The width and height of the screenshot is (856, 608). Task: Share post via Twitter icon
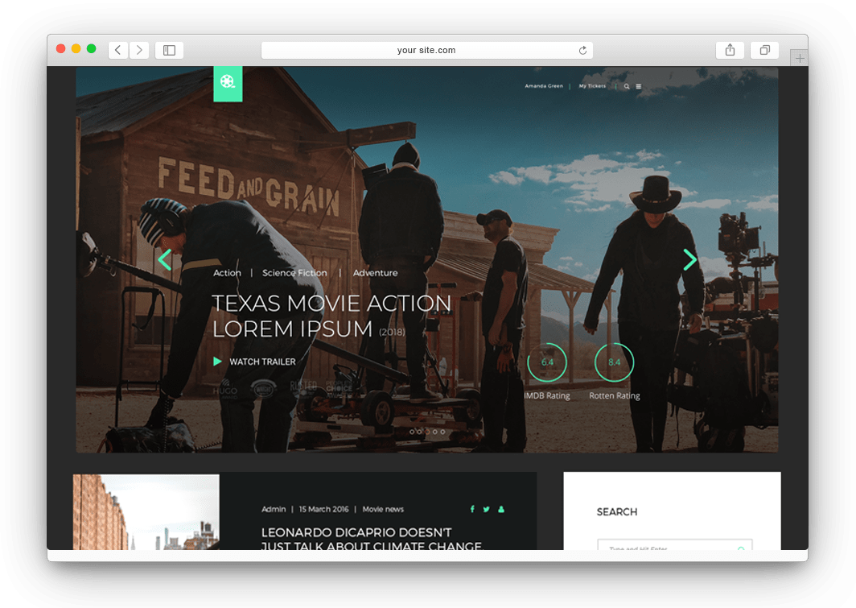(487, 509)
